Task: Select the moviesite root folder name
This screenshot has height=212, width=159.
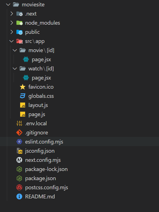Action: (33, 5)
